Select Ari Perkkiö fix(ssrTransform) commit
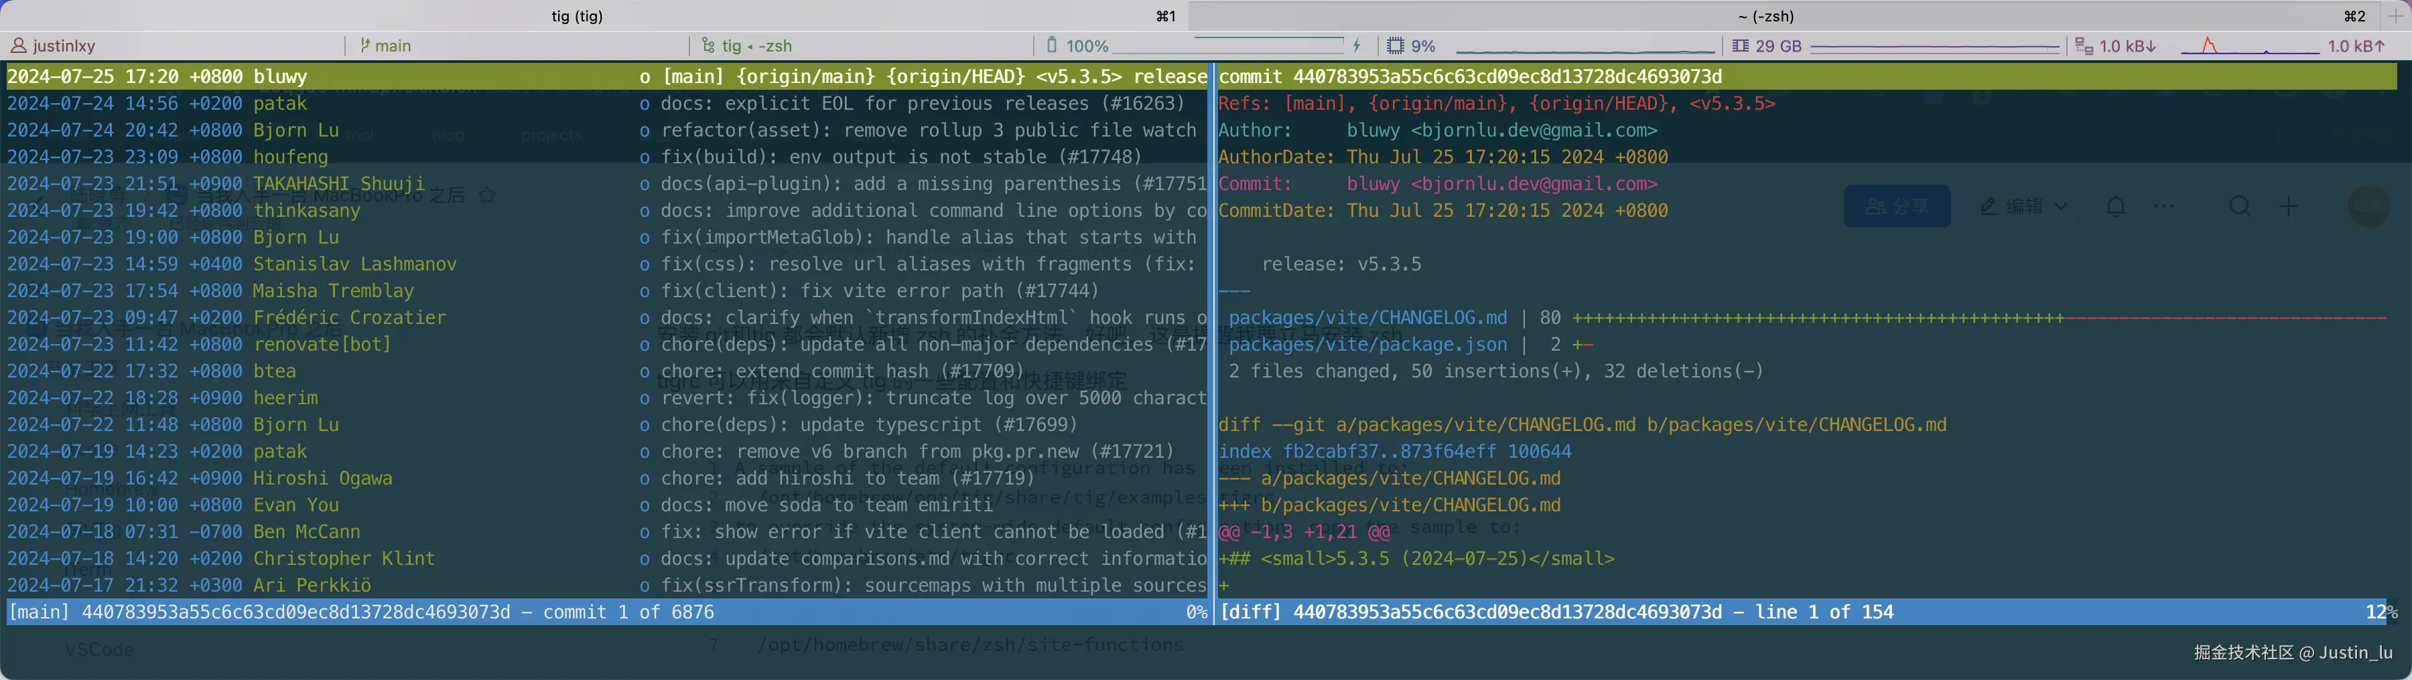This screenshot has width=2412, height=680. tap(607, 586)
